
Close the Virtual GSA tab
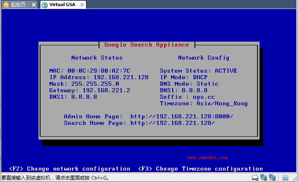[82, 5]
